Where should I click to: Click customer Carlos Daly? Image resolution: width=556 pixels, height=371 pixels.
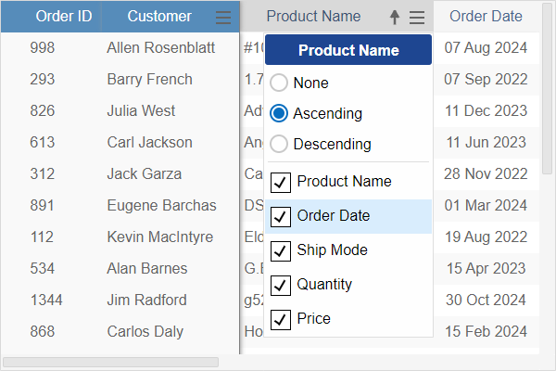(x=145, y=332)
